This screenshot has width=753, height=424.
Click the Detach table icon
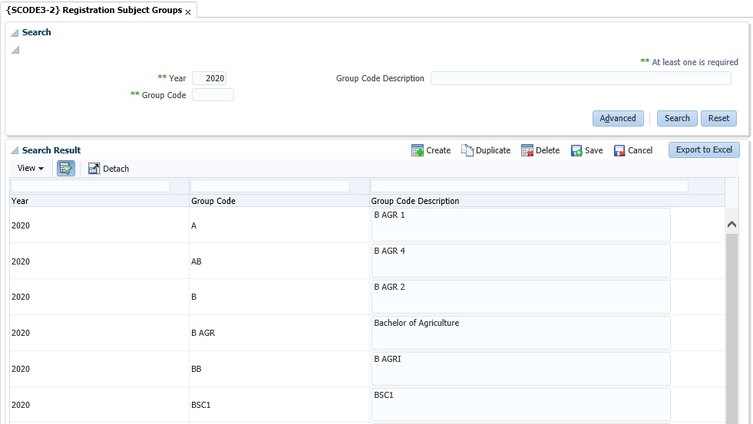(x=94, y=169)
